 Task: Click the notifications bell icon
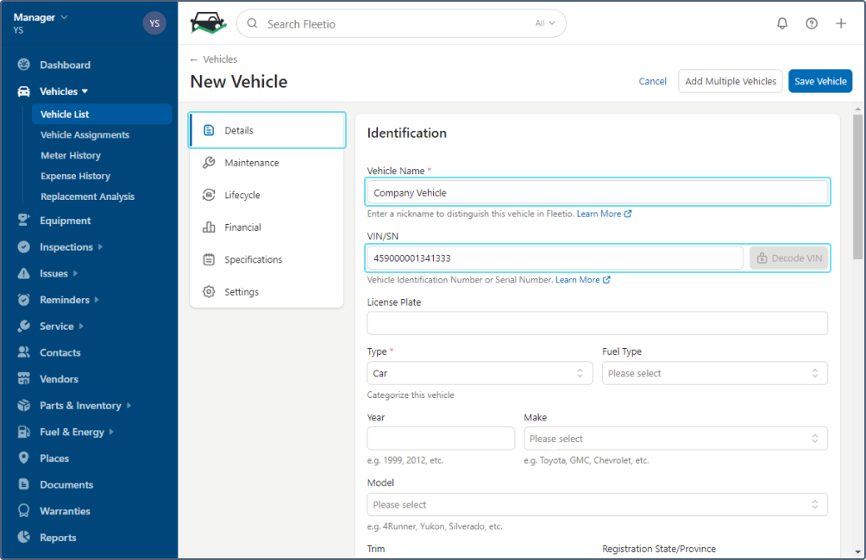click(782, 23)
